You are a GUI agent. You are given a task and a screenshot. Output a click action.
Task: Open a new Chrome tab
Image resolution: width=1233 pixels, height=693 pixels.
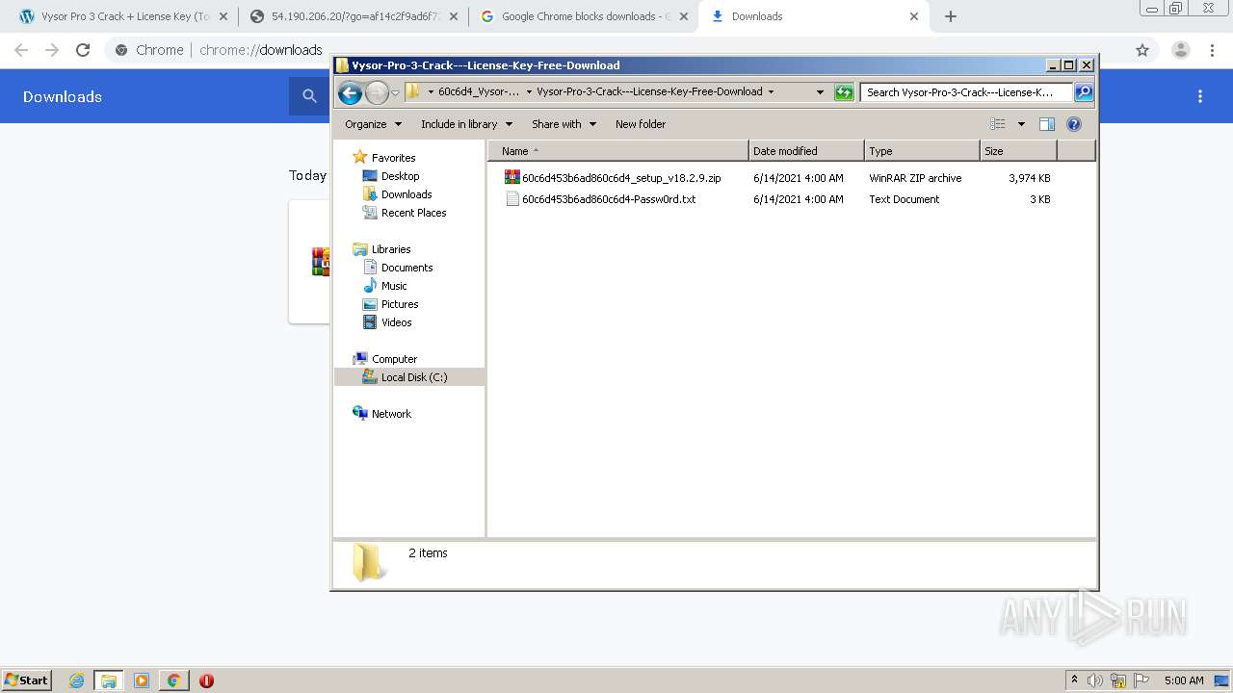pyautogui.click(x=951, y=16)
